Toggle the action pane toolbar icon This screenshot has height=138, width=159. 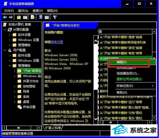point(47,17)
